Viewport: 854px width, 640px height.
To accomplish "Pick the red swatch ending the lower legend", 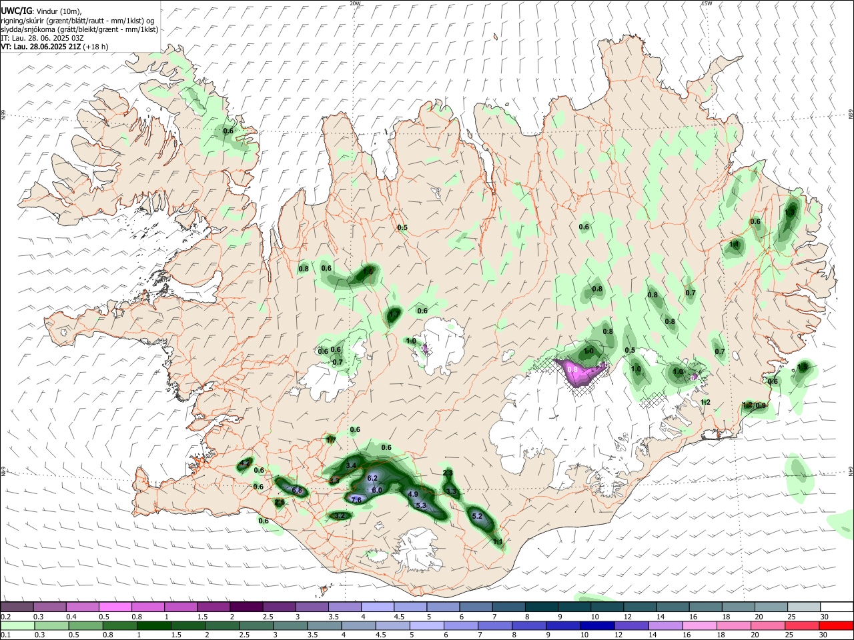I will point(837,625).
